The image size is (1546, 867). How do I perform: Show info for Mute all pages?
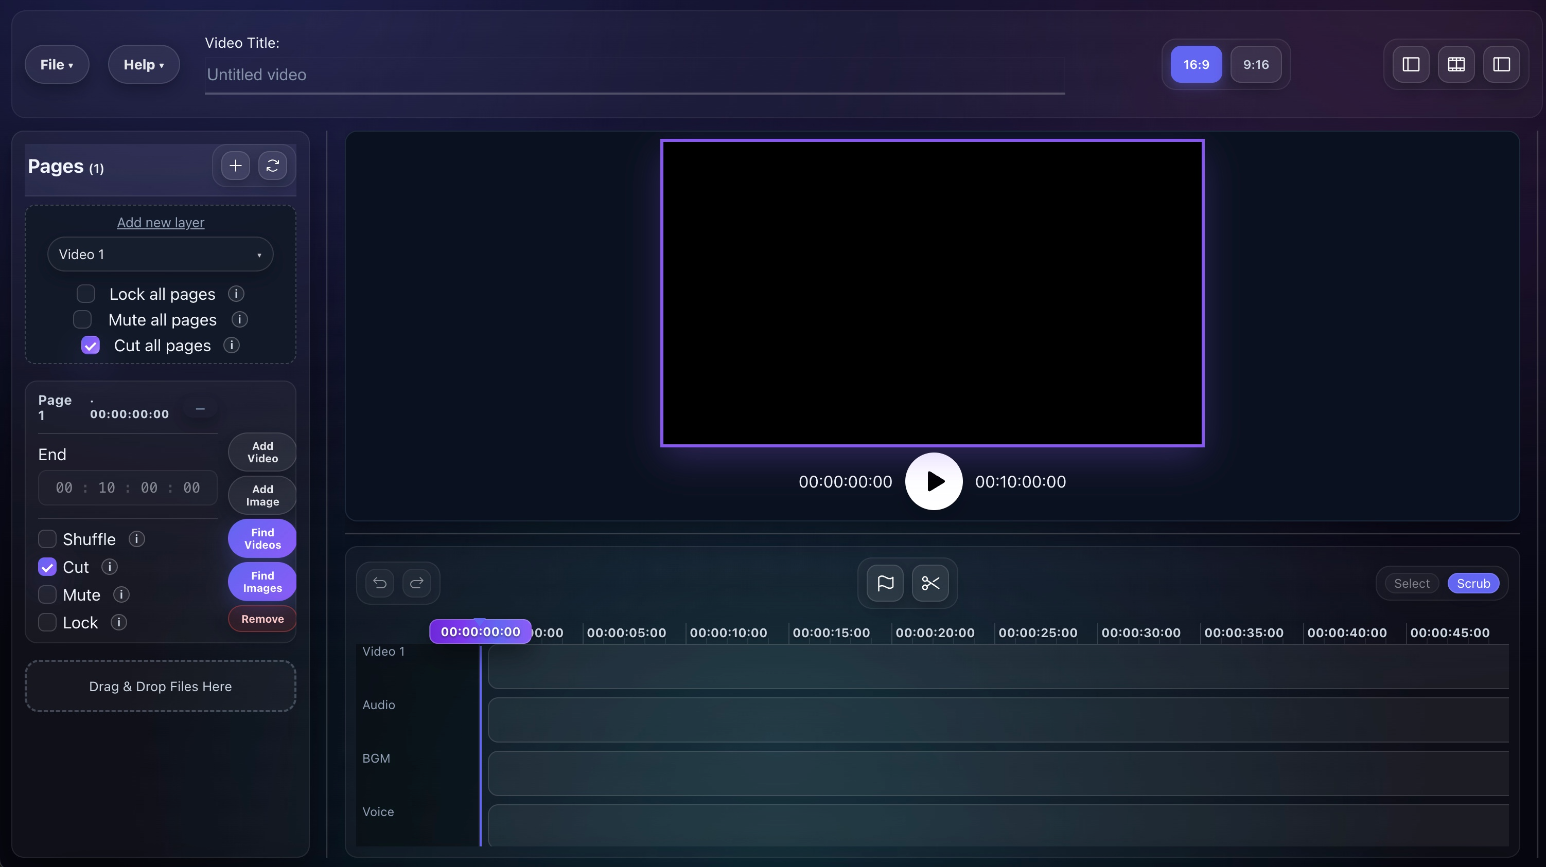(x=239, y=319)
